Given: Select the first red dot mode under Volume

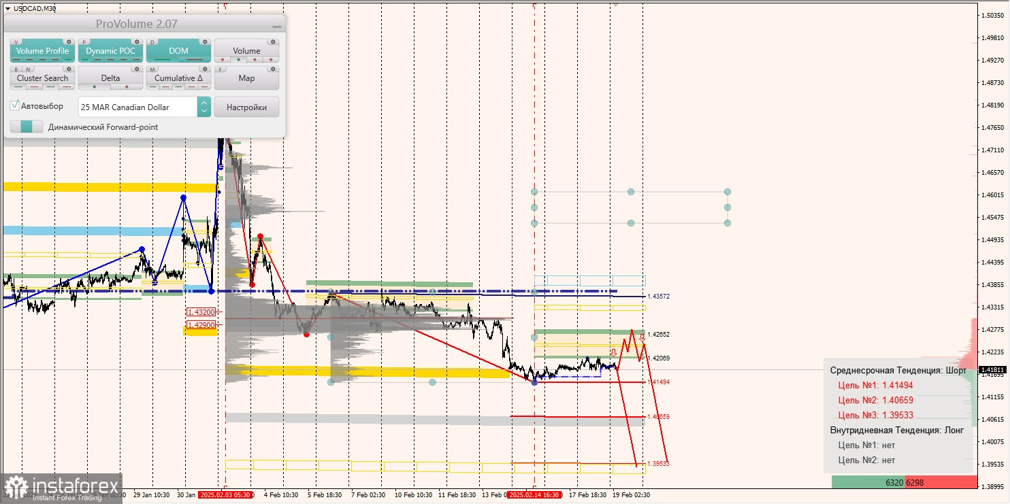Looking at the screenshot, I should (x=223, y=60).
